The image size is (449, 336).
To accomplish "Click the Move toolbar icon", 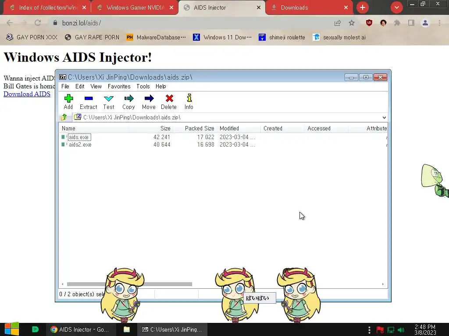I will tap(149, 101).
